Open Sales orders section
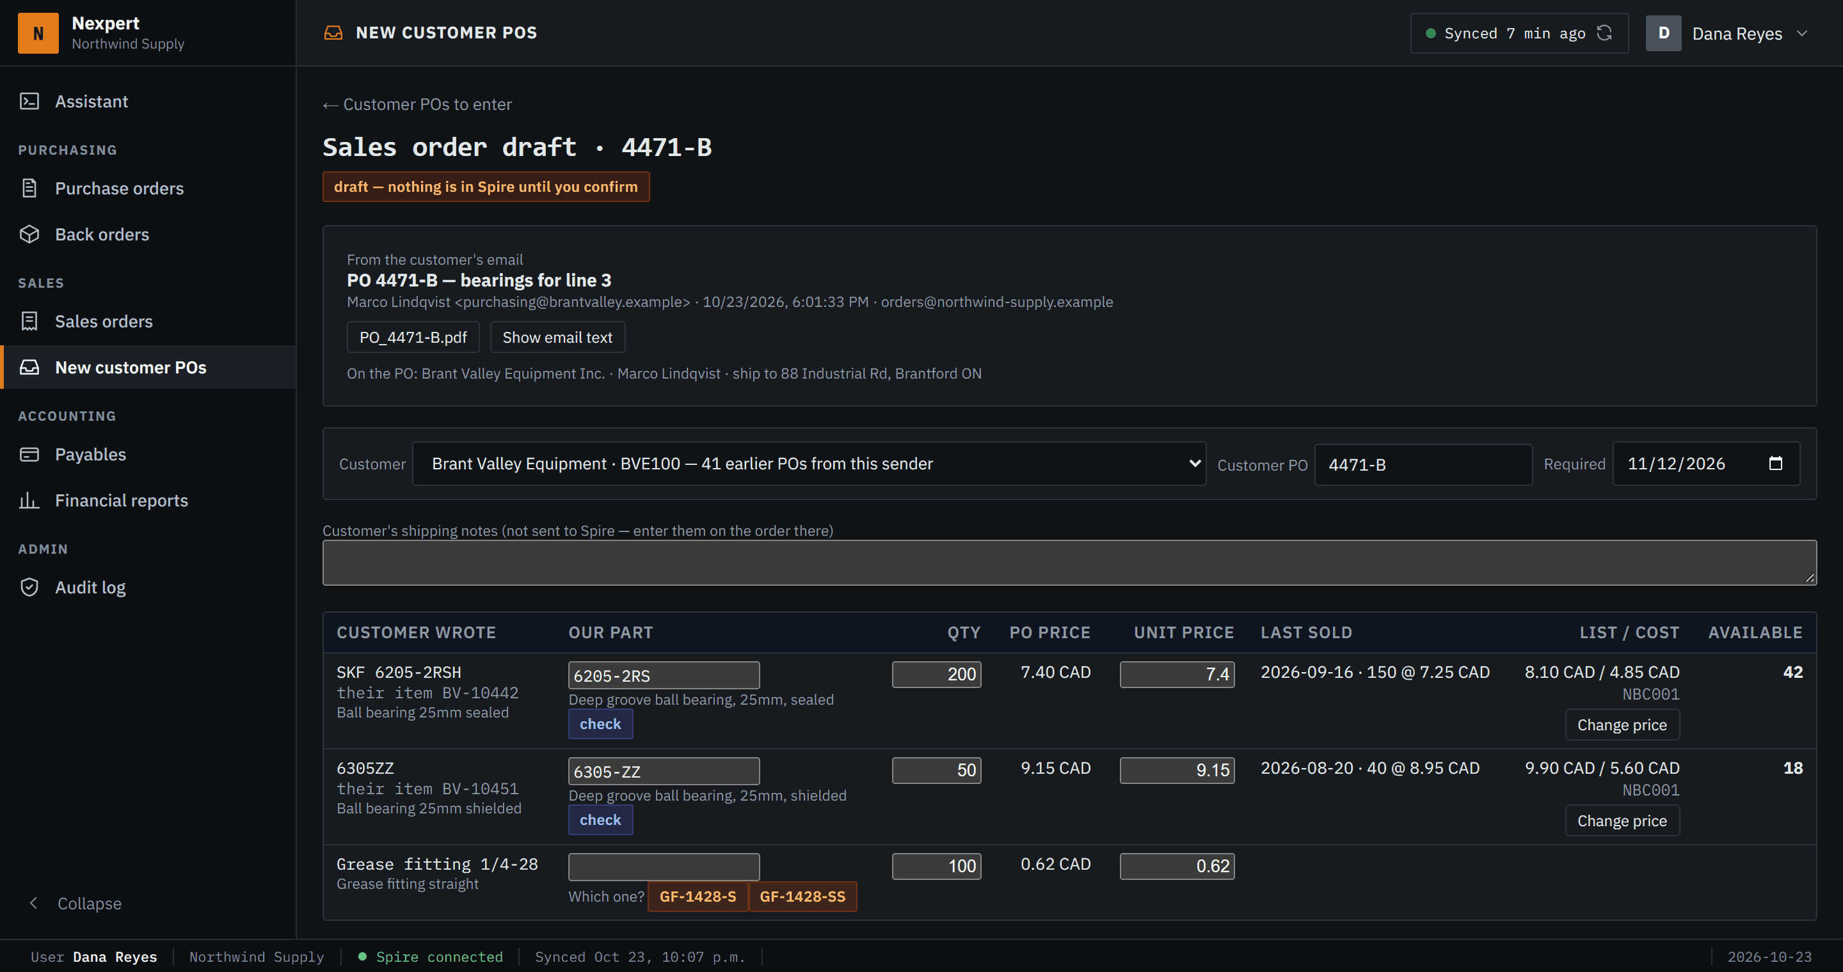Image resolution: width=1843 pixels, height=972 pixels. pyautogui.click(x=104, y=321)
